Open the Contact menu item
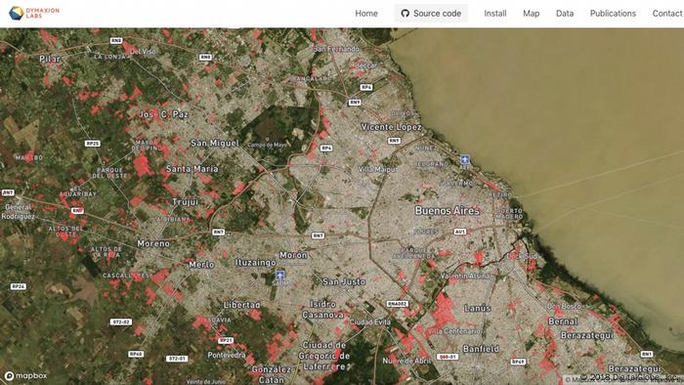The height and width of the screenshot is (385, 684). click(667, 14)
